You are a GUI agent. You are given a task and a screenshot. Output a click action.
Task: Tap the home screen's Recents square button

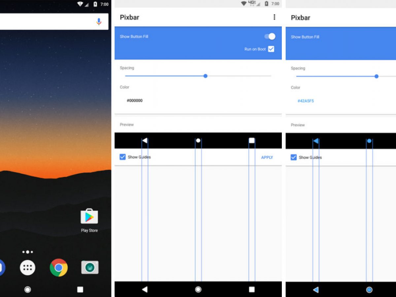point(80,289)
